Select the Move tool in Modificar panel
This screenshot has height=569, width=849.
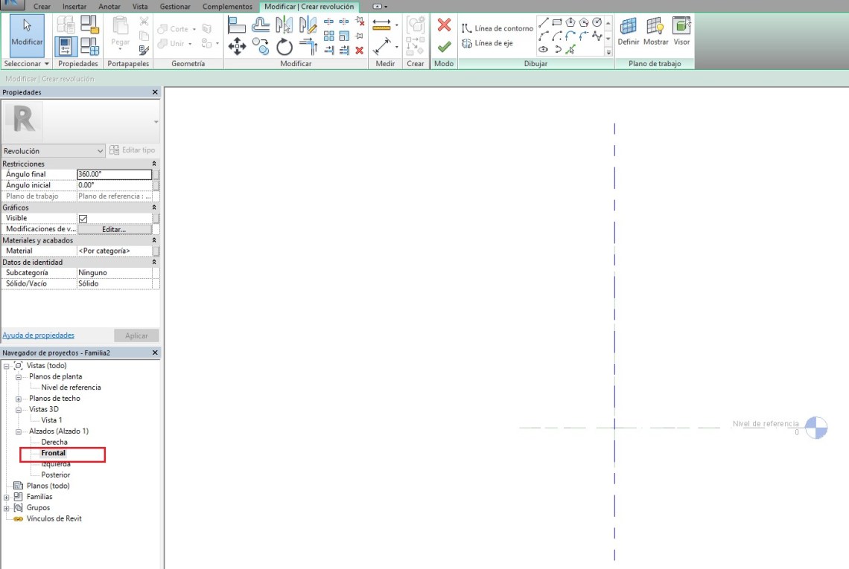pyautogui.click(x=237, y=48)
